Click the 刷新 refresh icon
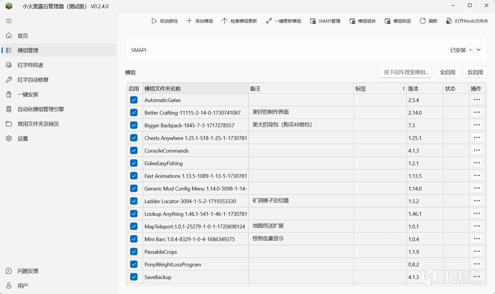This screenshot has width=495, height=294. pyautogui.click(x=423, y=21)
